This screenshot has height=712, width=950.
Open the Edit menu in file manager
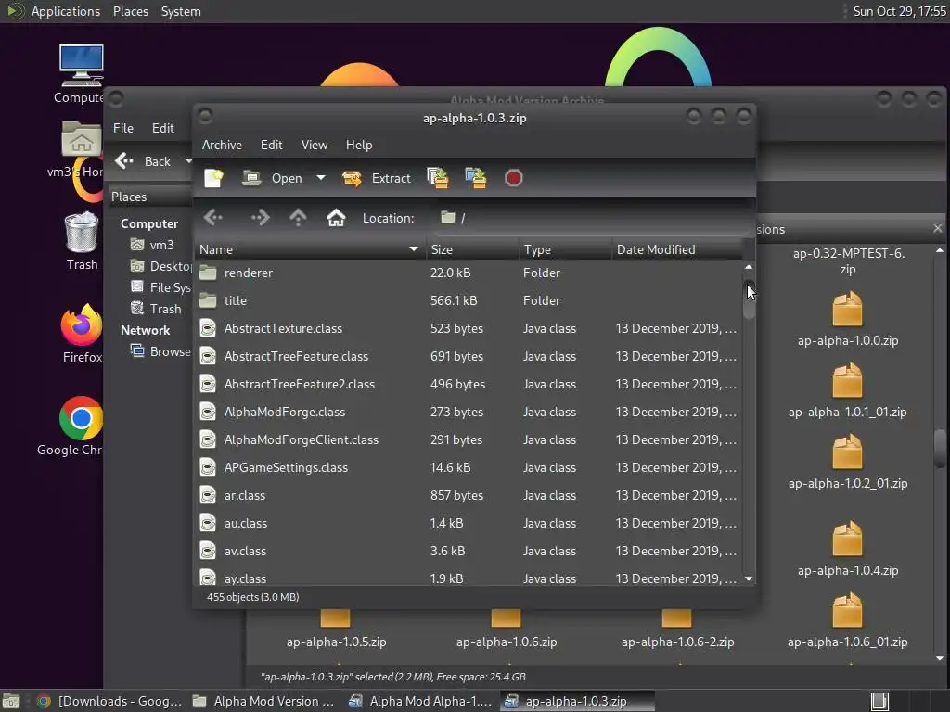(x=162, y=128)
